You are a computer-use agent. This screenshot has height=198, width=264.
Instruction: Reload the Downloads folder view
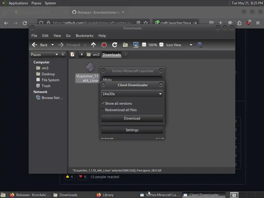point(115,45)
